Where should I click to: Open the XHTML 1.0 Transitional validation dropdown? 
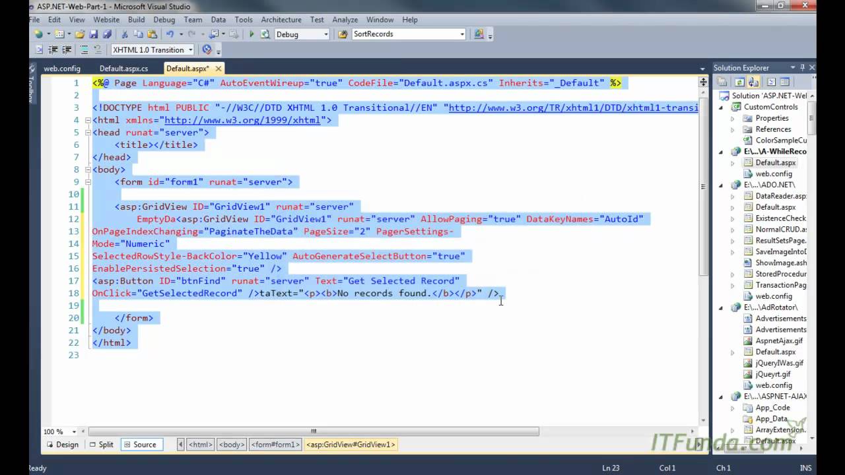[x=191, y=50]
